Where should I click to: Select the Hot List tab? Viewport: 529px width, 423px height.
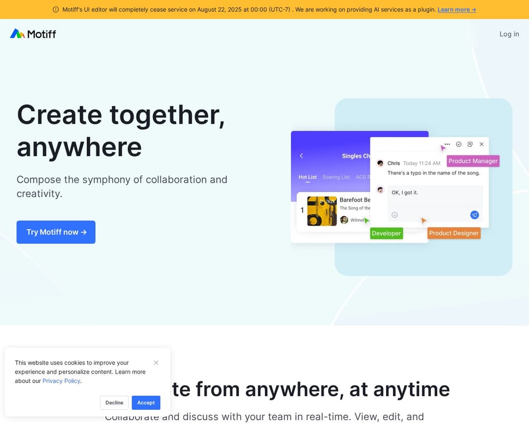coord(308,177)
